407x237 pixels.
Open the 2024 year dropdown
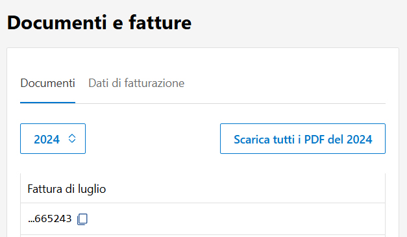pyautogui.click(x=53, y=138)
